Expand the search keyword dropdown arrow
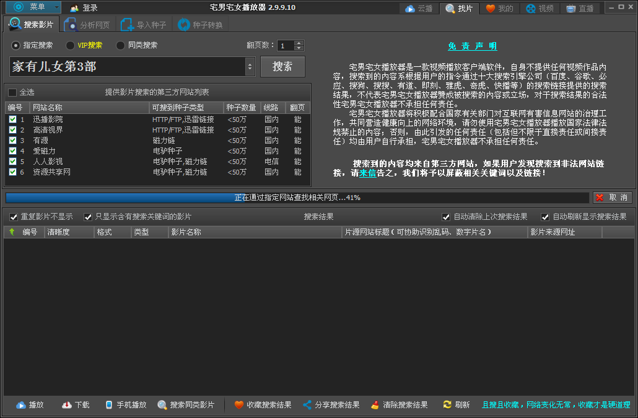The height and width of the screenshot is (418, 638). click(250, 66)
